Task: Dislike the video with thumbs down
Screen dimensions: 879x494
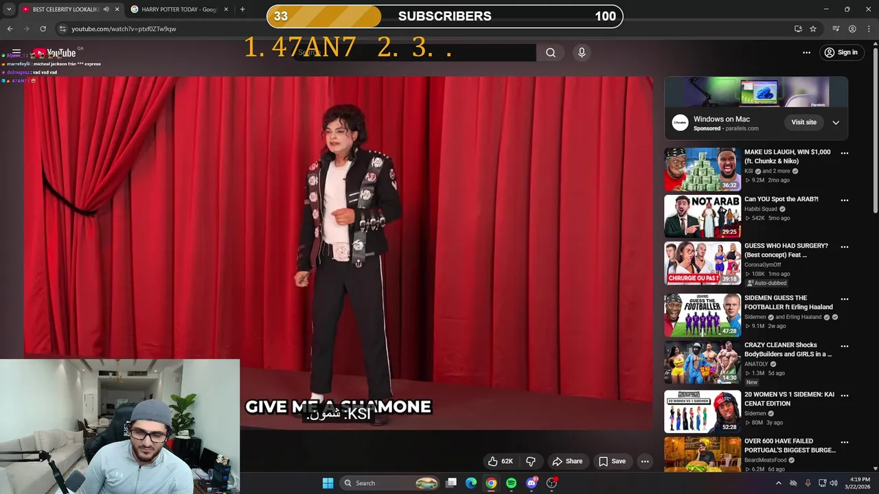Action: pos(530,461)
